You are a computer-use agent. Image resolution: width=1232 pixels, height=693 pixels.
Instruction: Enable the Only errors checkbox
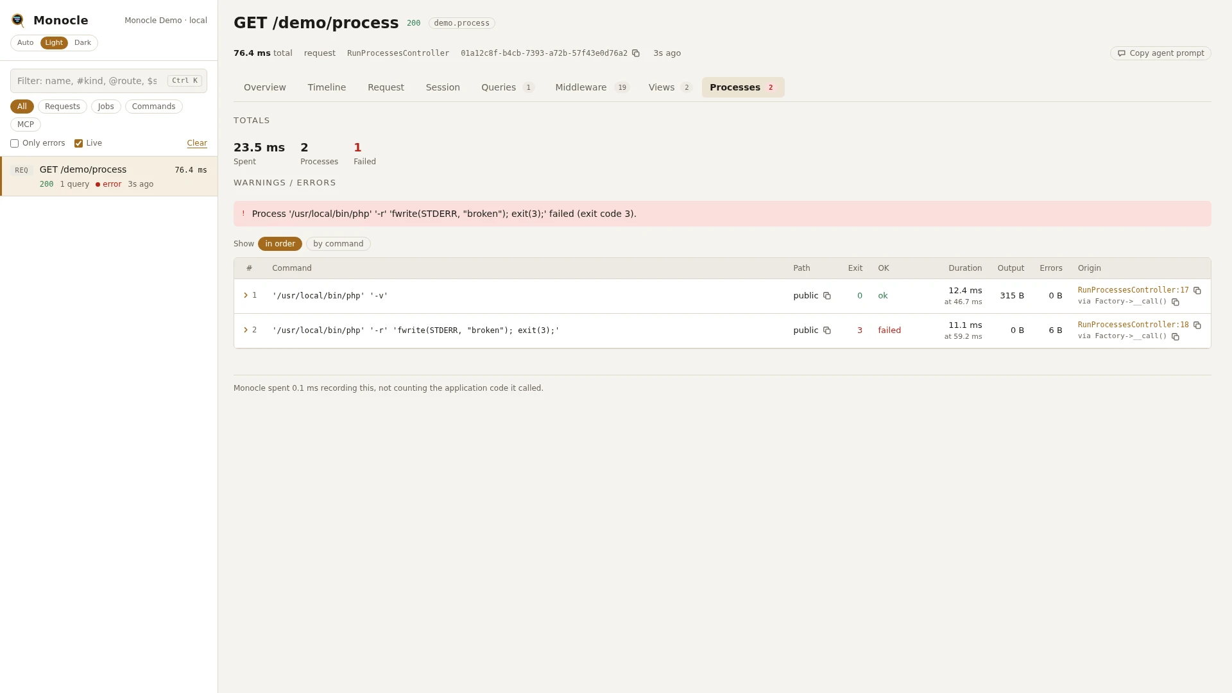click(x=14, y=144)
